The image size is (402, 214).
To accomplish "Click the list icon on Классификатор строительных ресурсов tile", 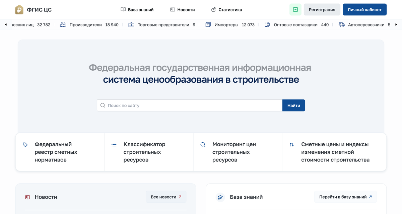I will (x=114, y=144).
